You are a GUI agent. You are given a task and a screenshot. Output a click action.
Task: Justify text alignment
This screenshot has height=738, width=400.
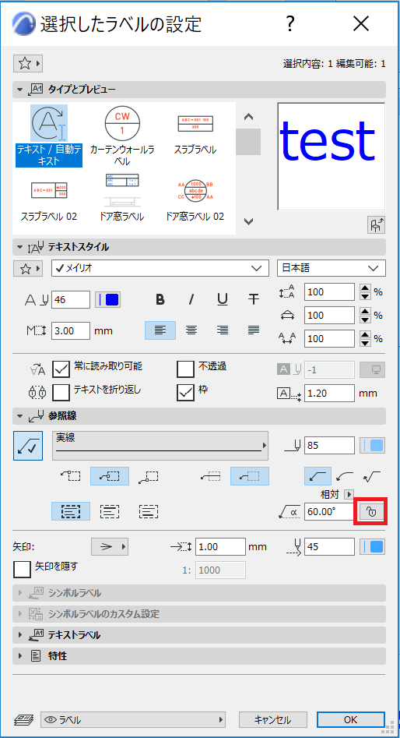click(254, 330)
